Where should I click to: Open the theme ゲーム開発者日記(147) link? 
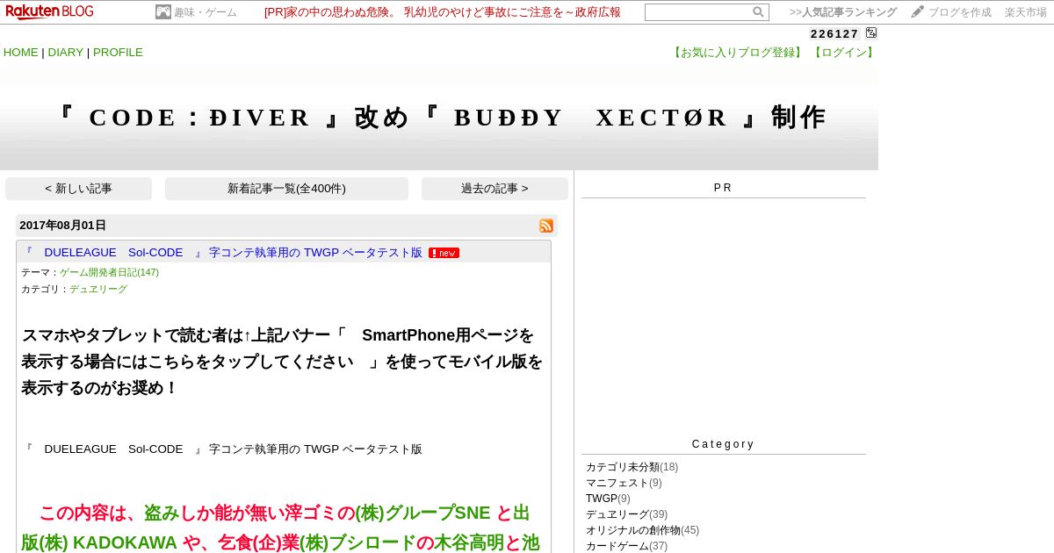point(109,272)
